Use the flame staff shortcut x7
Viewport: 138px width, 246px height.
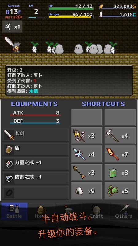(x=120, y=154)
